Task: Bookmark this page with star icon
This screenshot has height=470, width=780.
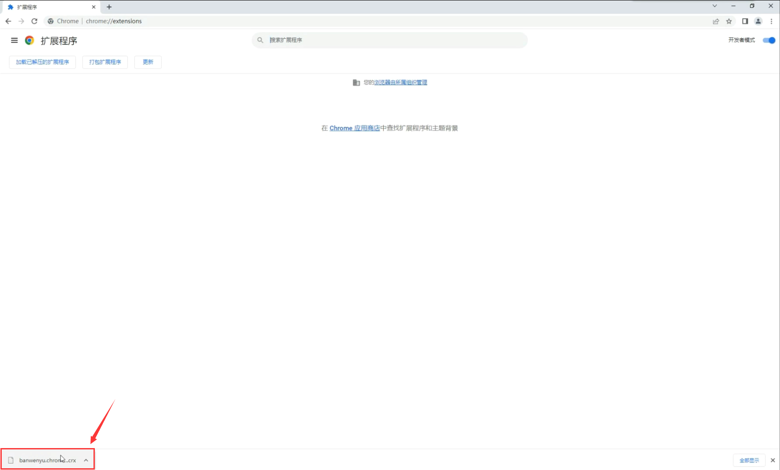Action: point(729,21)
